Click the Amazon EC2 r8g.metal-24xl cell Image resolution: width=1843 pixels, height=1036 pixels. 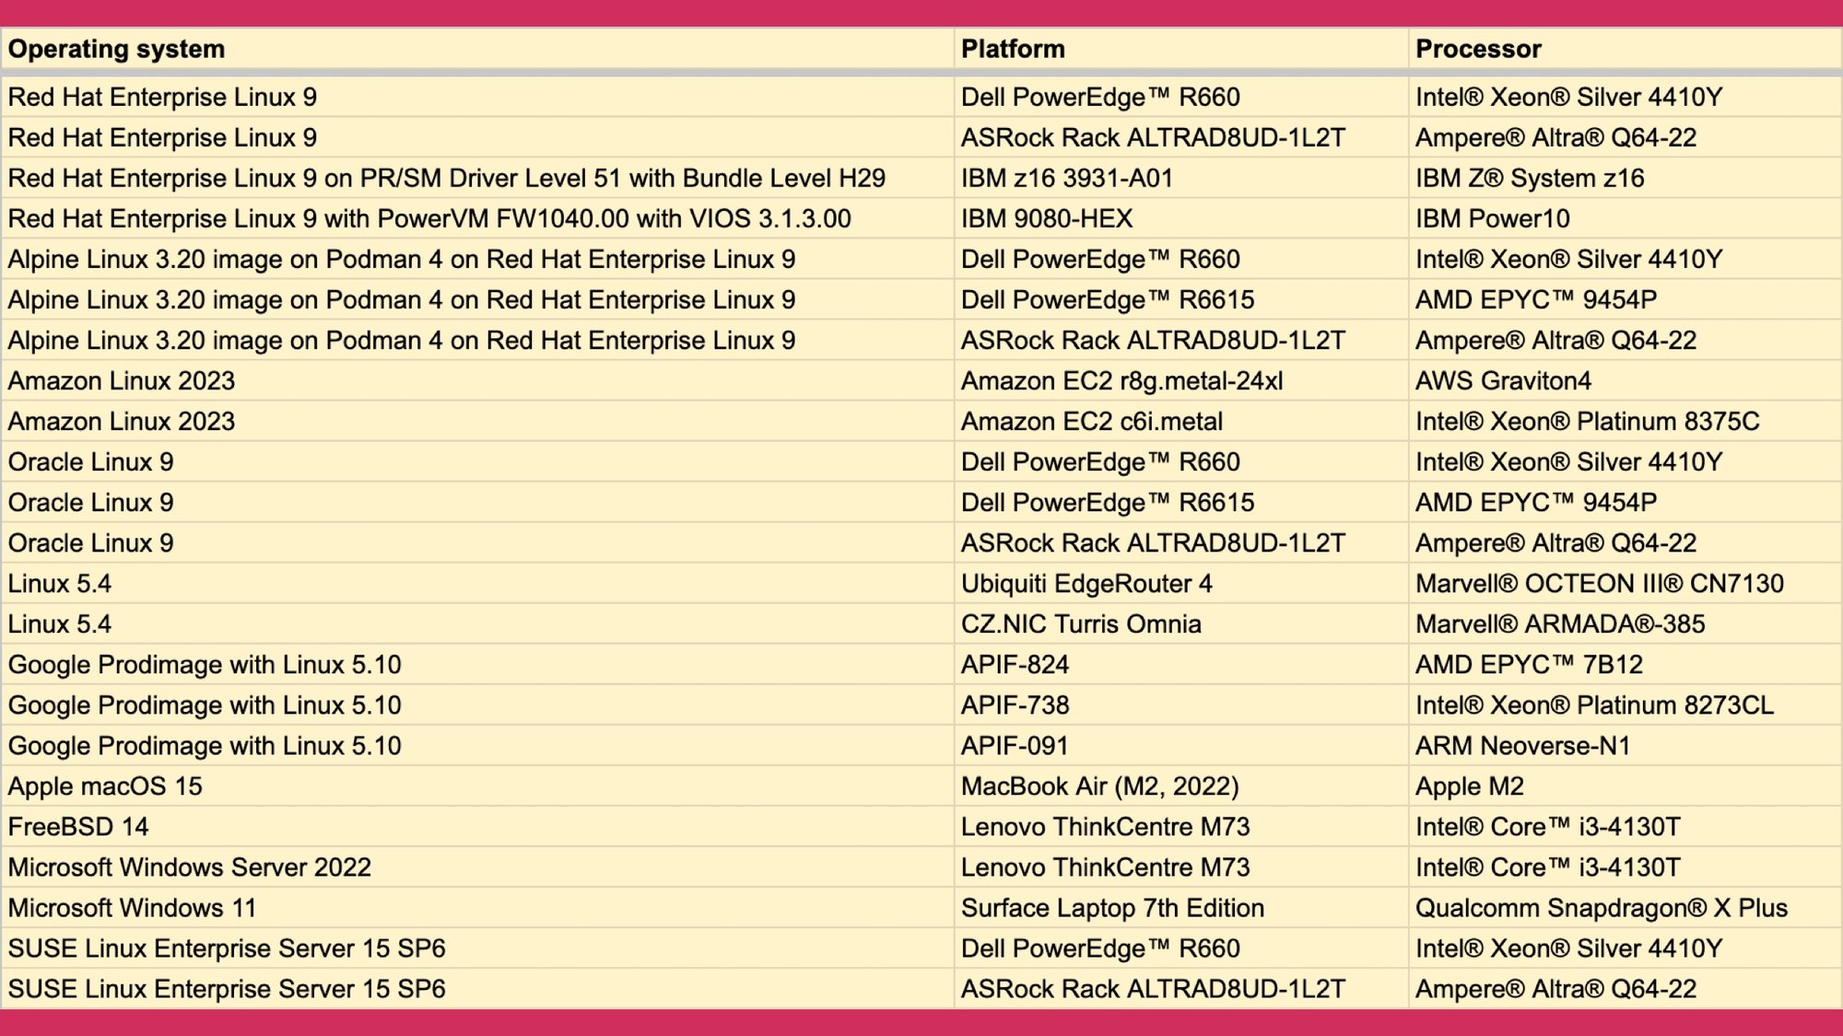(x=1121, y=380)
